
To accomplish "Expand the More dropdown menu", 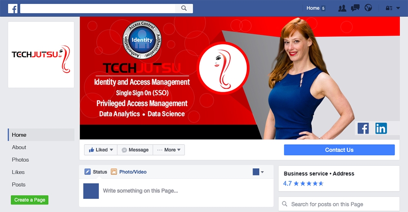I will point(169,150).
